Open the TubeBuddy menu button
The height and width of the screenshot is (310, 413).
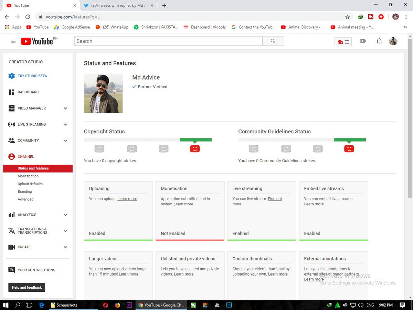pos(343,42)
